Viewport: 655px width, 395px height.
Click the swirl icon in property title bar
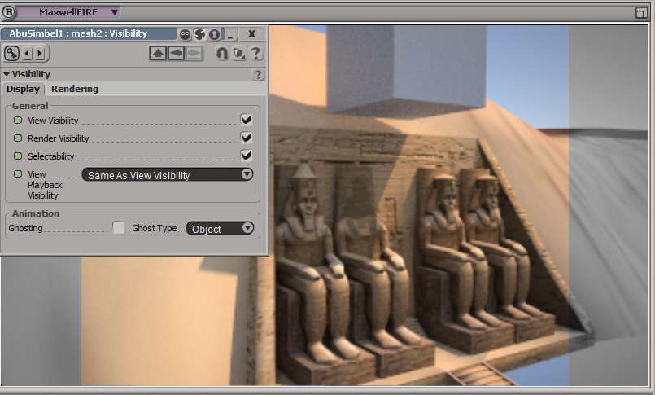[199, 34]
